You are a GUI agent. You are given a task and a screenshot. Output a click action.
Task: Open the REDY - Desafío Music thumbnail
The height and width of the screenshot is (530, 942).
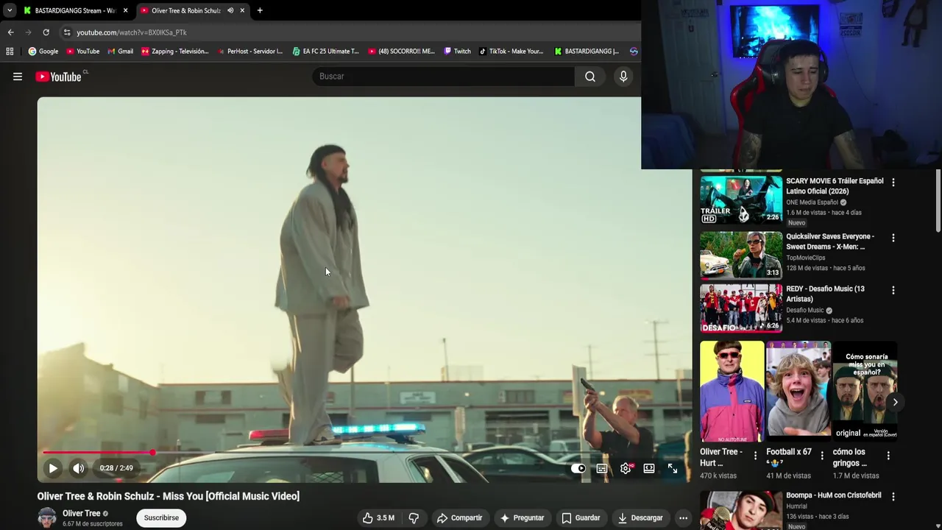click(741, 308)
